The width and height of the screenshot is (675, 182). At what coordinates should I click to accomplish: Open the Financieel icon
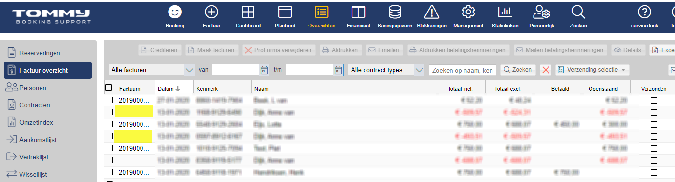click(x=358, y=13)
